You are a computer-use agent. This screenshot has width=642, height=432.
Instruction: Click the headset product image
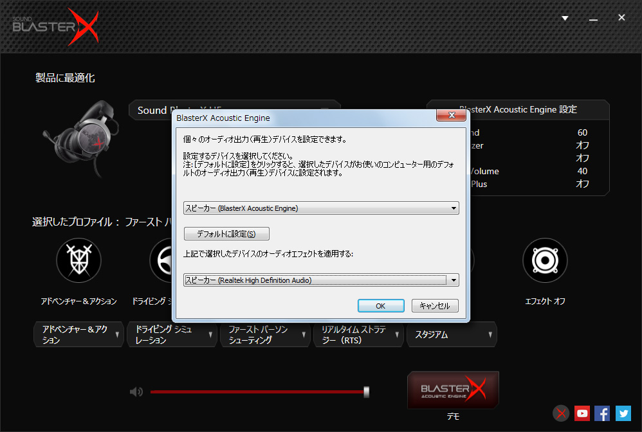[x=81, y=139]
